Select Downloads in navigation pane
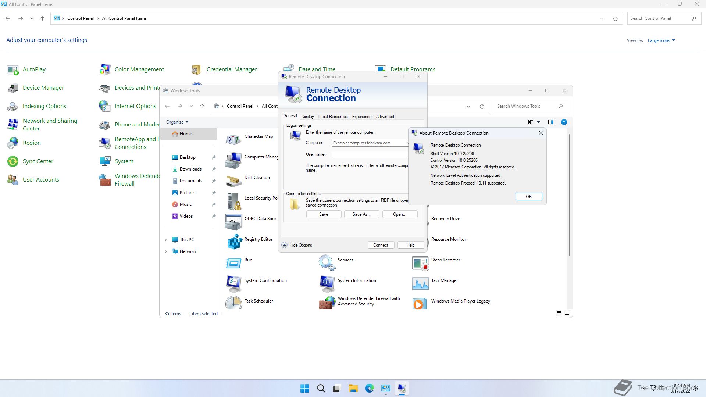706x397 pixels. tap(190, 169)
